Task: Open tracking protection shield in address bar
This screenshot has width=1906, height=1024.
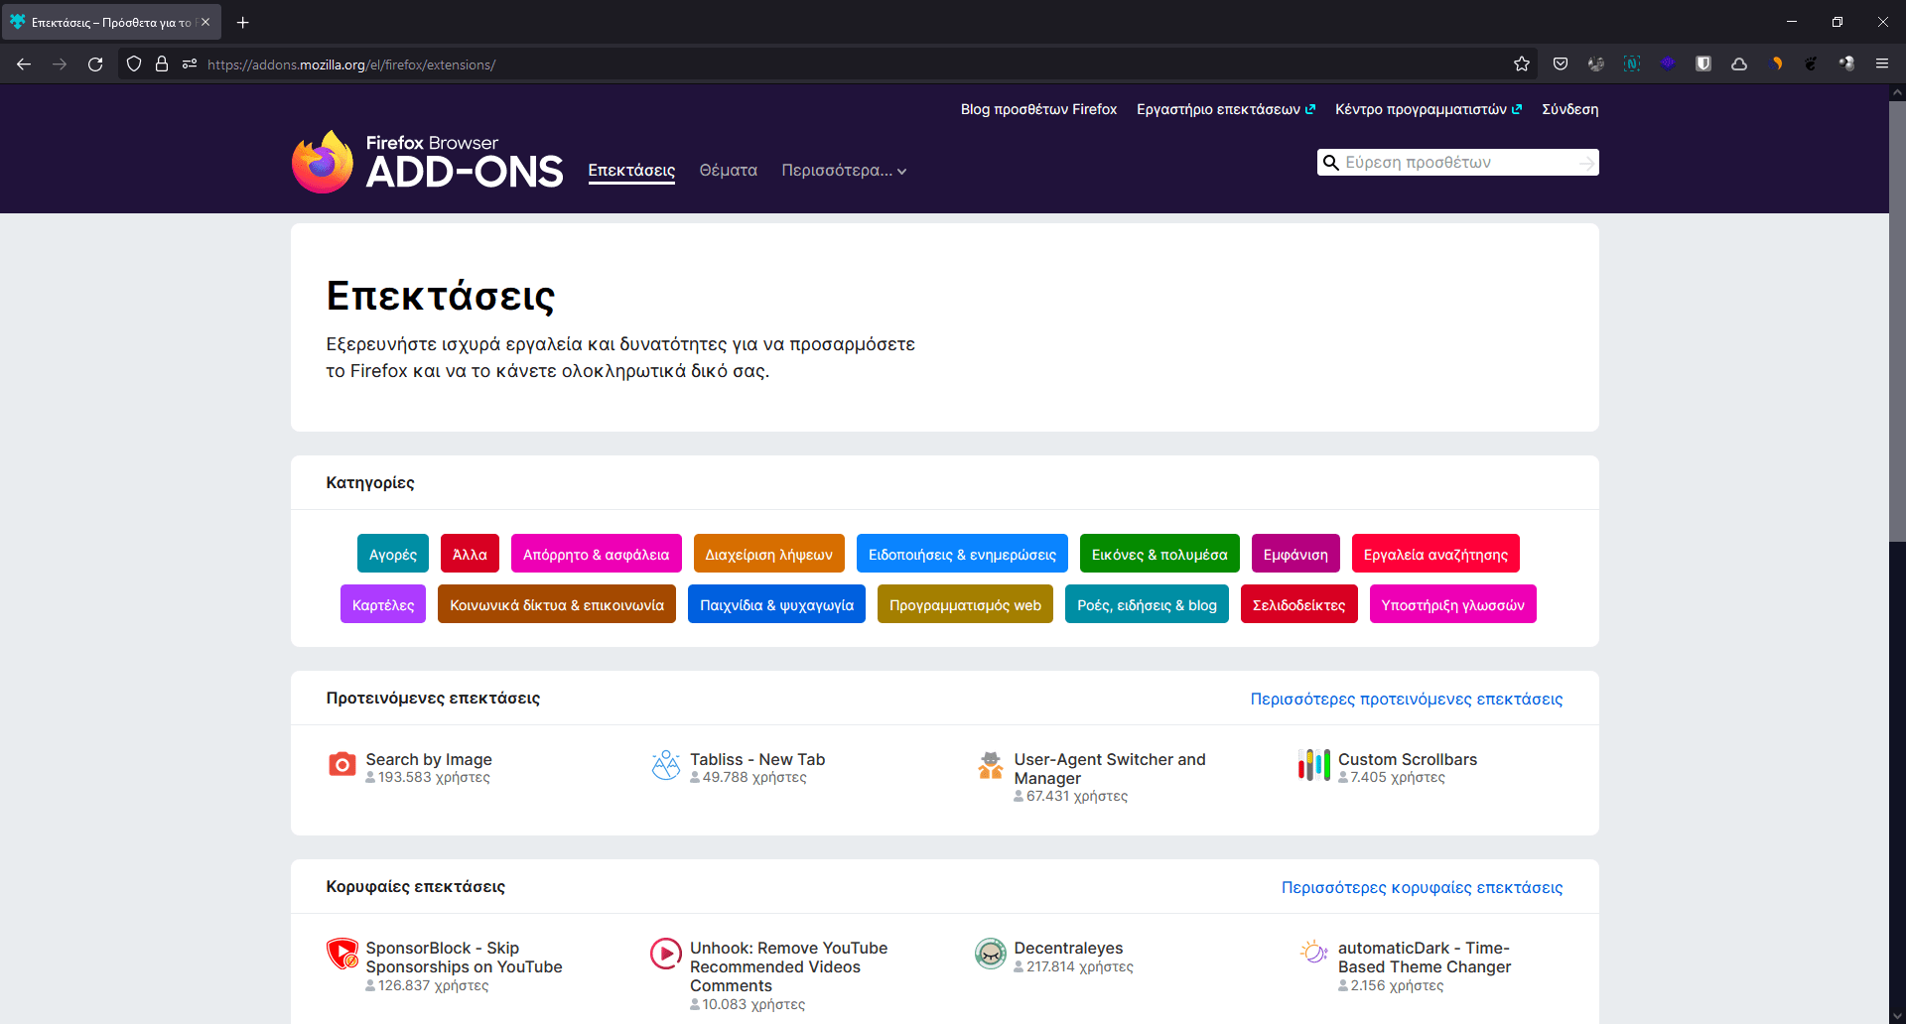Action: click(134, 64)
